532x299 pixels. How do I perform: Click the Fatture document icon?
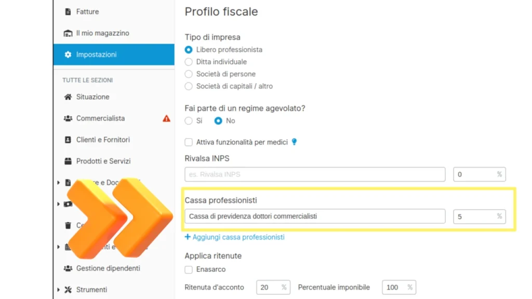[x=68, y=11]
